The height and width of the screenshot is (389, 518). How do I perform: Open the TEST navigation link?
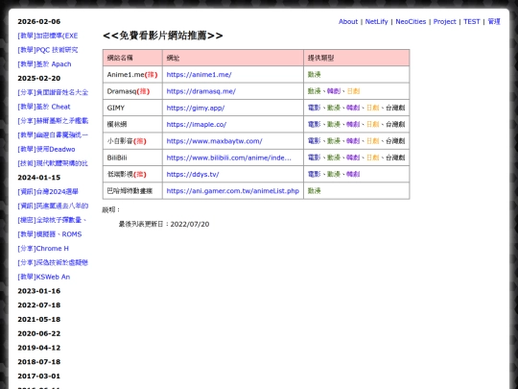click(x=471, y=21)
